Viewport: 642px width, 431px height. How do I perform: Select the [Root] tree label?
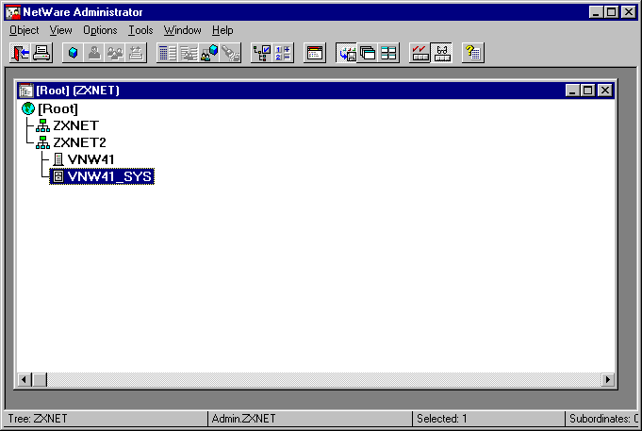click(58, 109)
